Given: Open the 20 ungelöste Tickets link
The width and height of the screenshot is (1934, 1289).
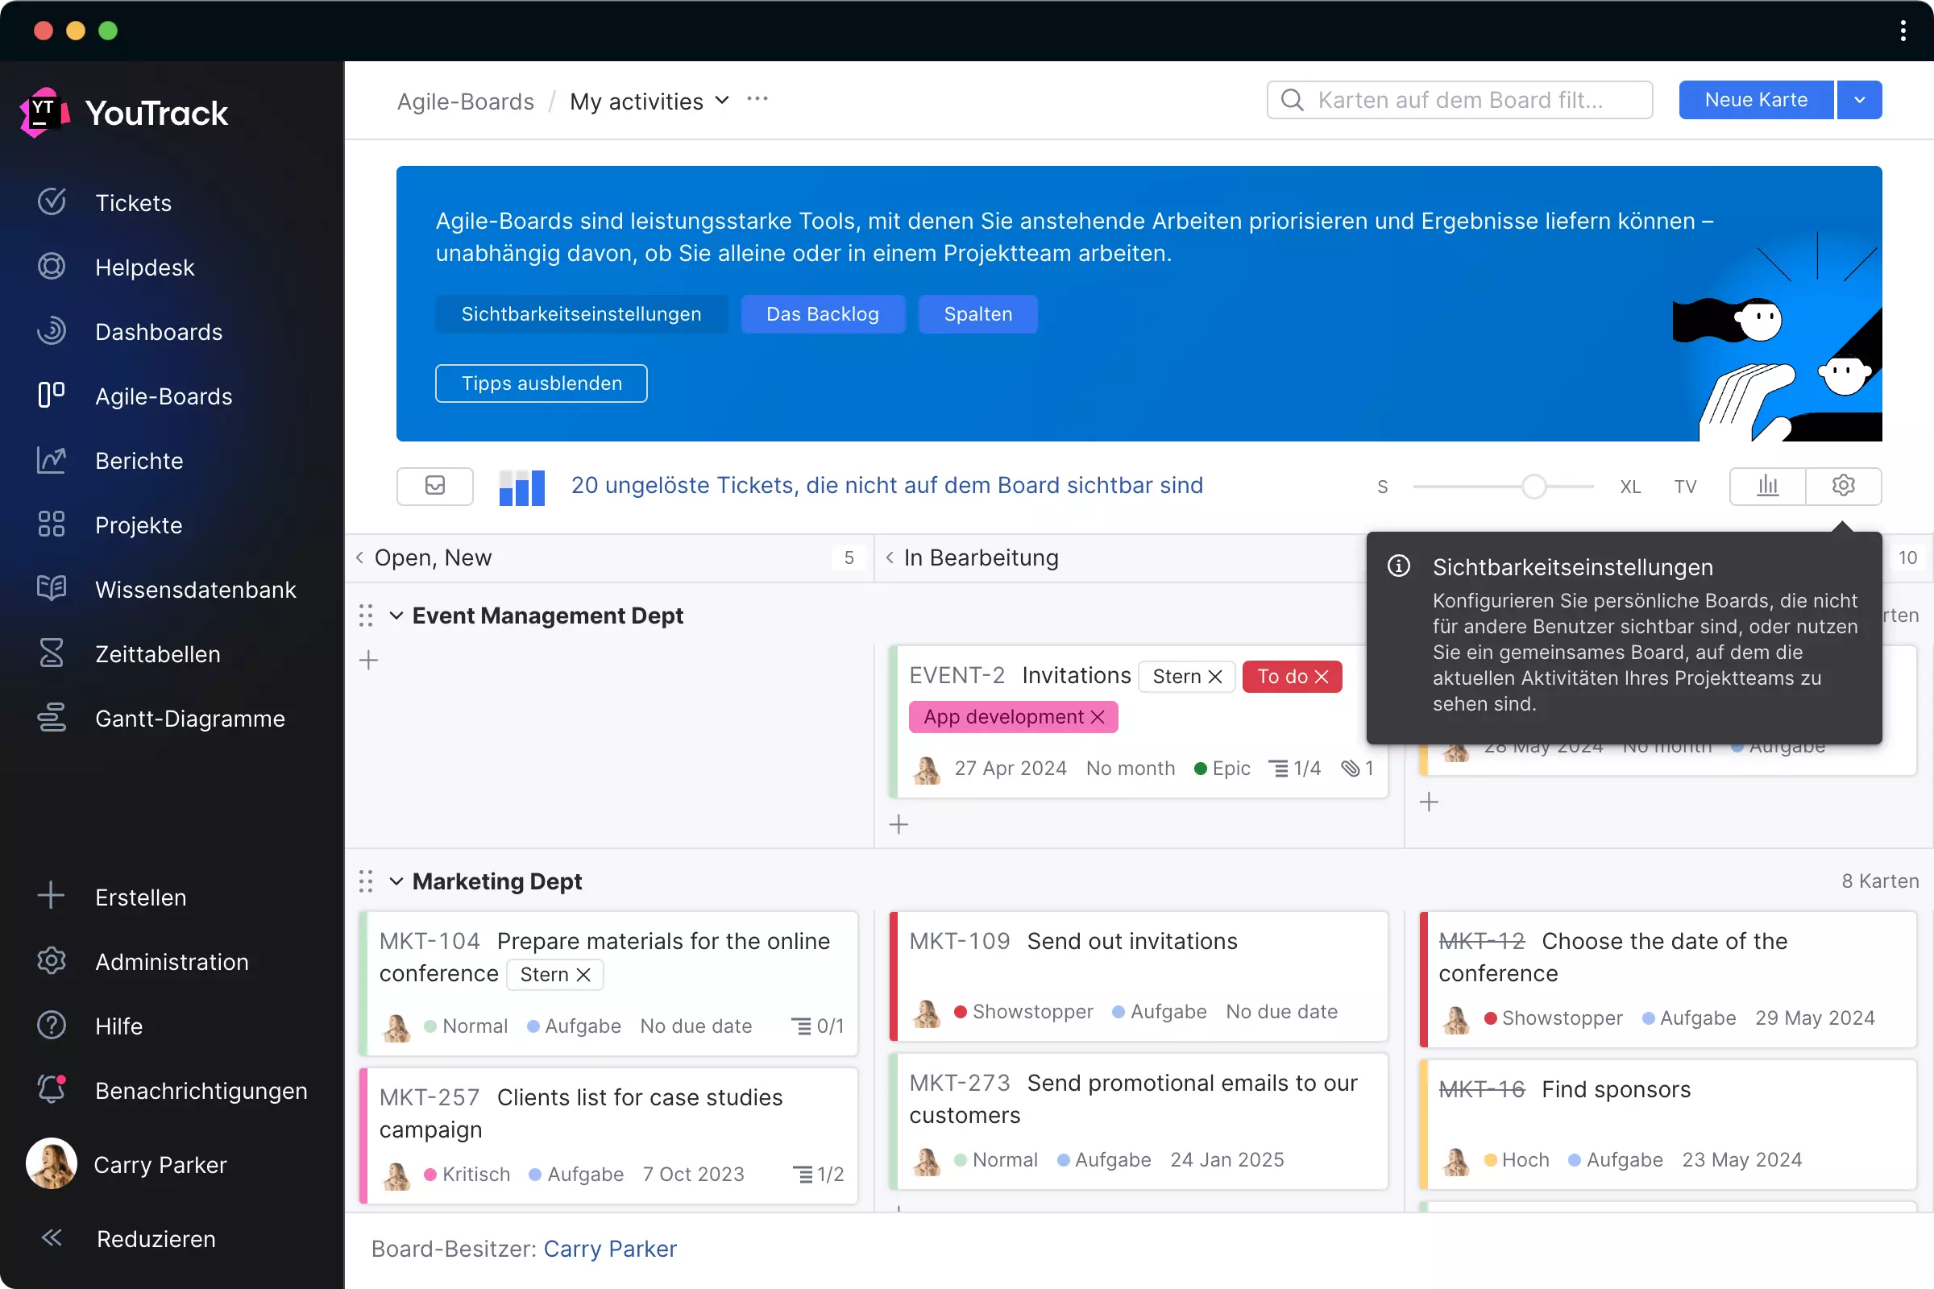Looking at the screenshot, I should [886, 486].
